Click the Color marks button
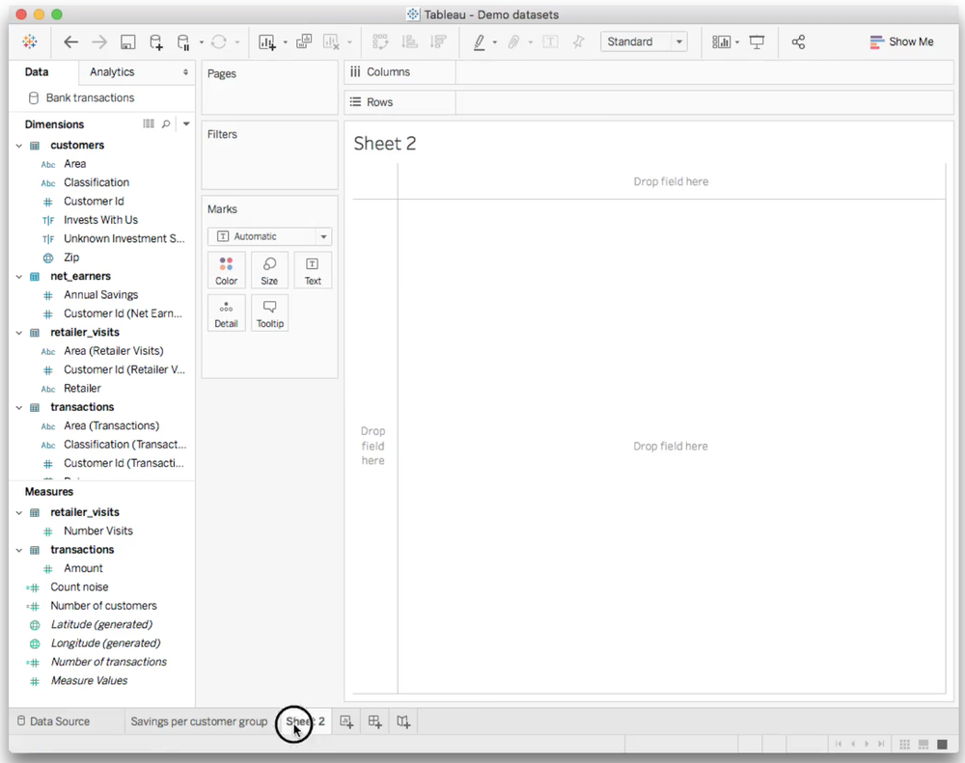The image size is (965, 763). click(227, 270)
